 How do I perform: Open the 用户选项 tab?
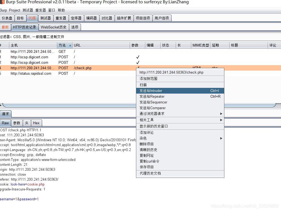pos(162,18)
